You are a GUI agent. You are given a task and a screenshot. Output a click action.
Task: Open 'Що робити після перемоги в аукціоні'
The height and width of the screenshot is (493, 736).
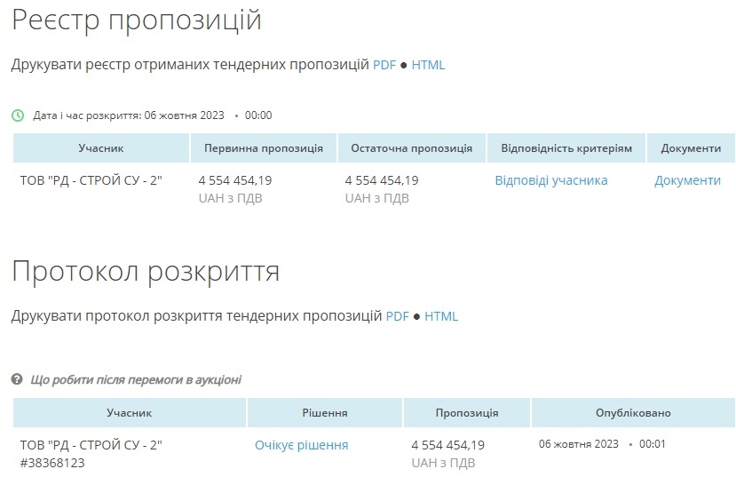tap(136, 380)
